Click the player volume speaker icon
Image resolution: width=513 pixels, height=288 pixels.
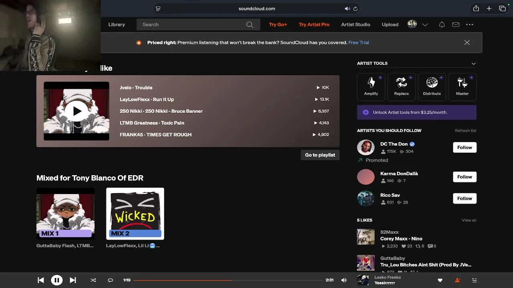click(x=344, y=280)
